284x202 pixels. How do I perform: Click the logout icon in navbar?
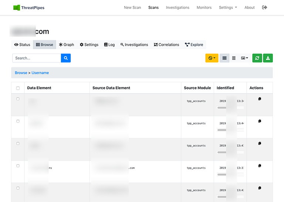(x=264, y=7)
